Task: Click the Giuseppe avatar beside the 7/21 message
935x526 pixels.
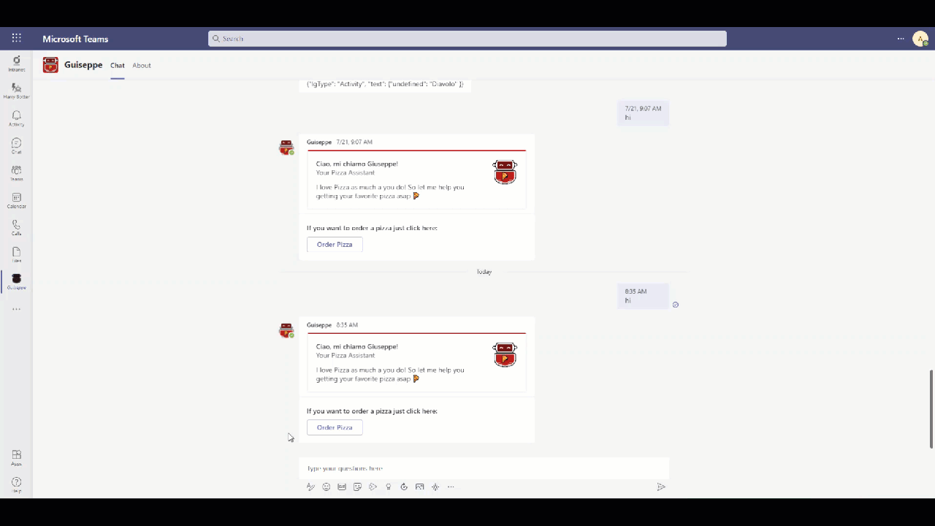Action: 286,148
